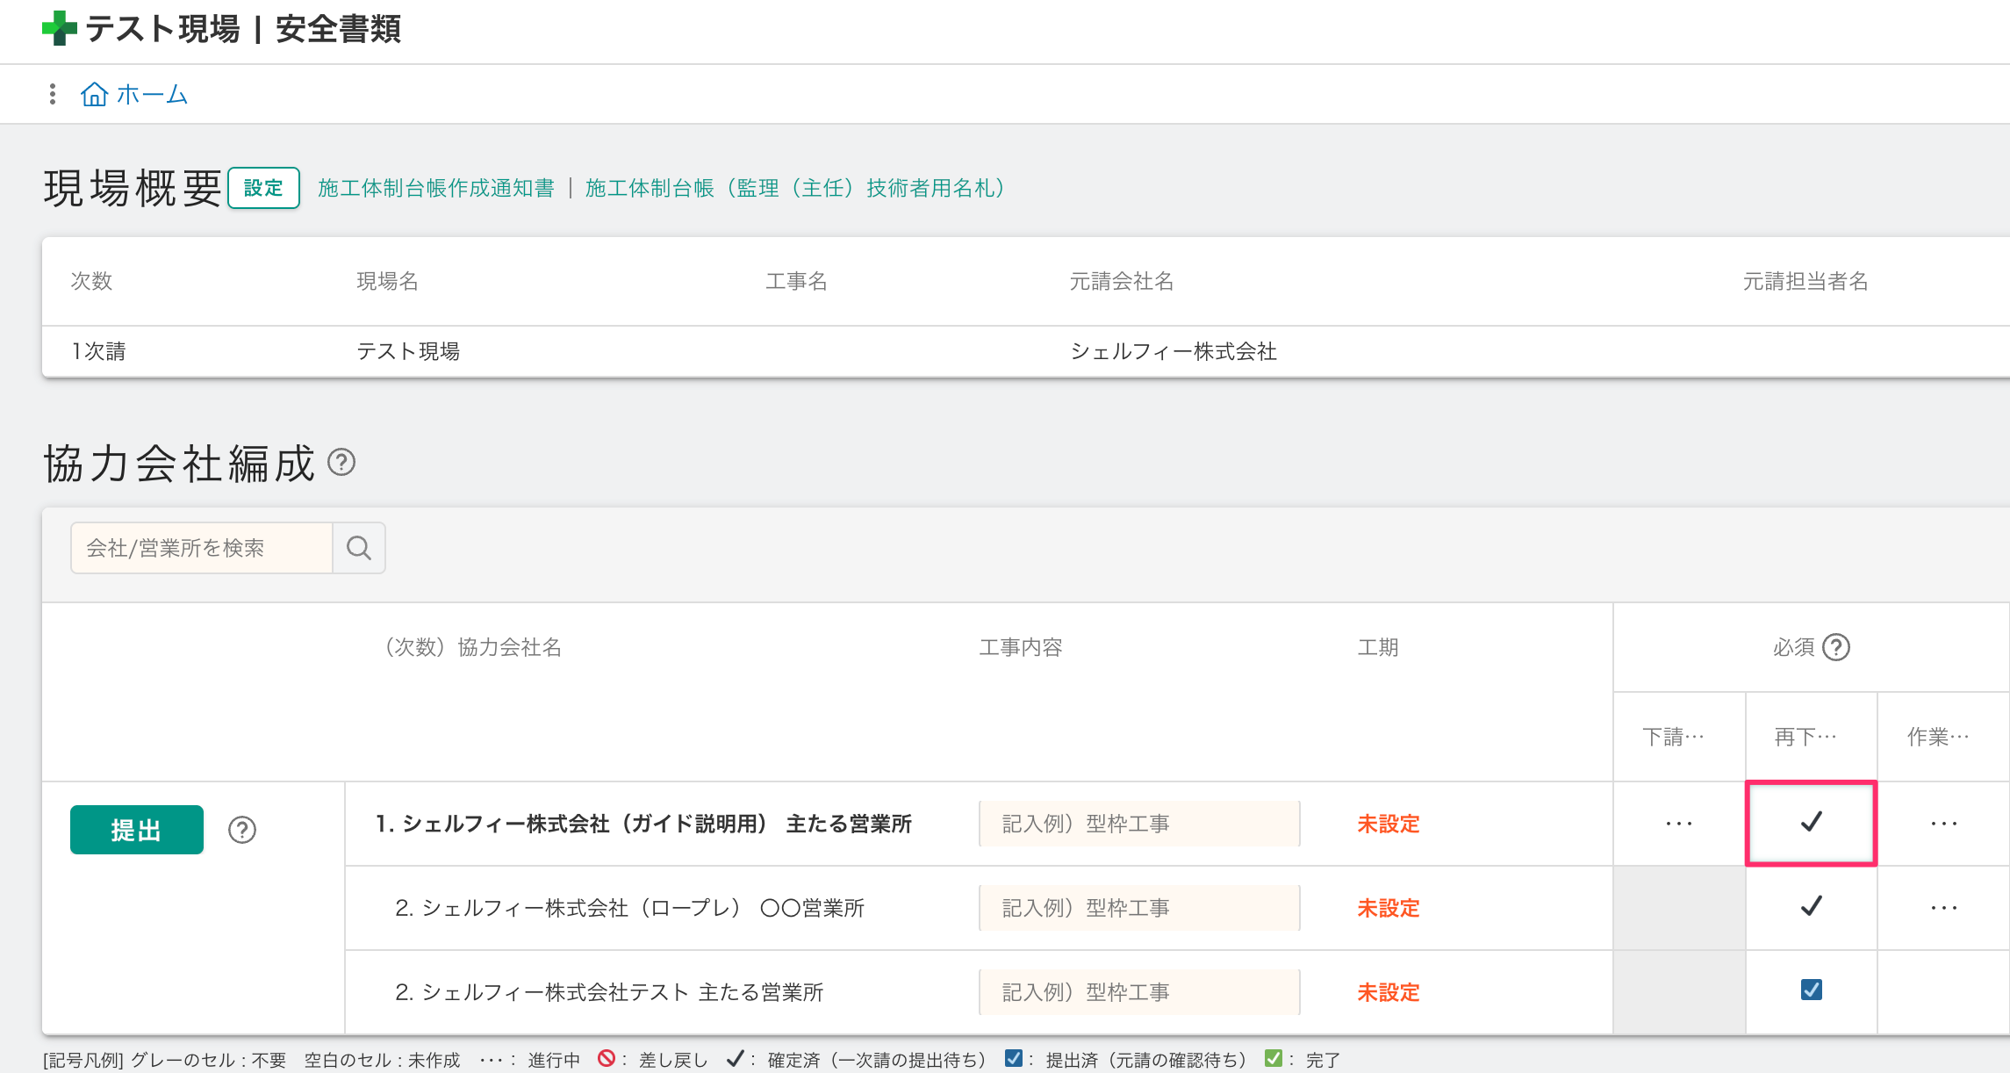This screenshot has width=2010, height=1073.
Task: Click the 提出 button
Action: (x=136, y=829)
